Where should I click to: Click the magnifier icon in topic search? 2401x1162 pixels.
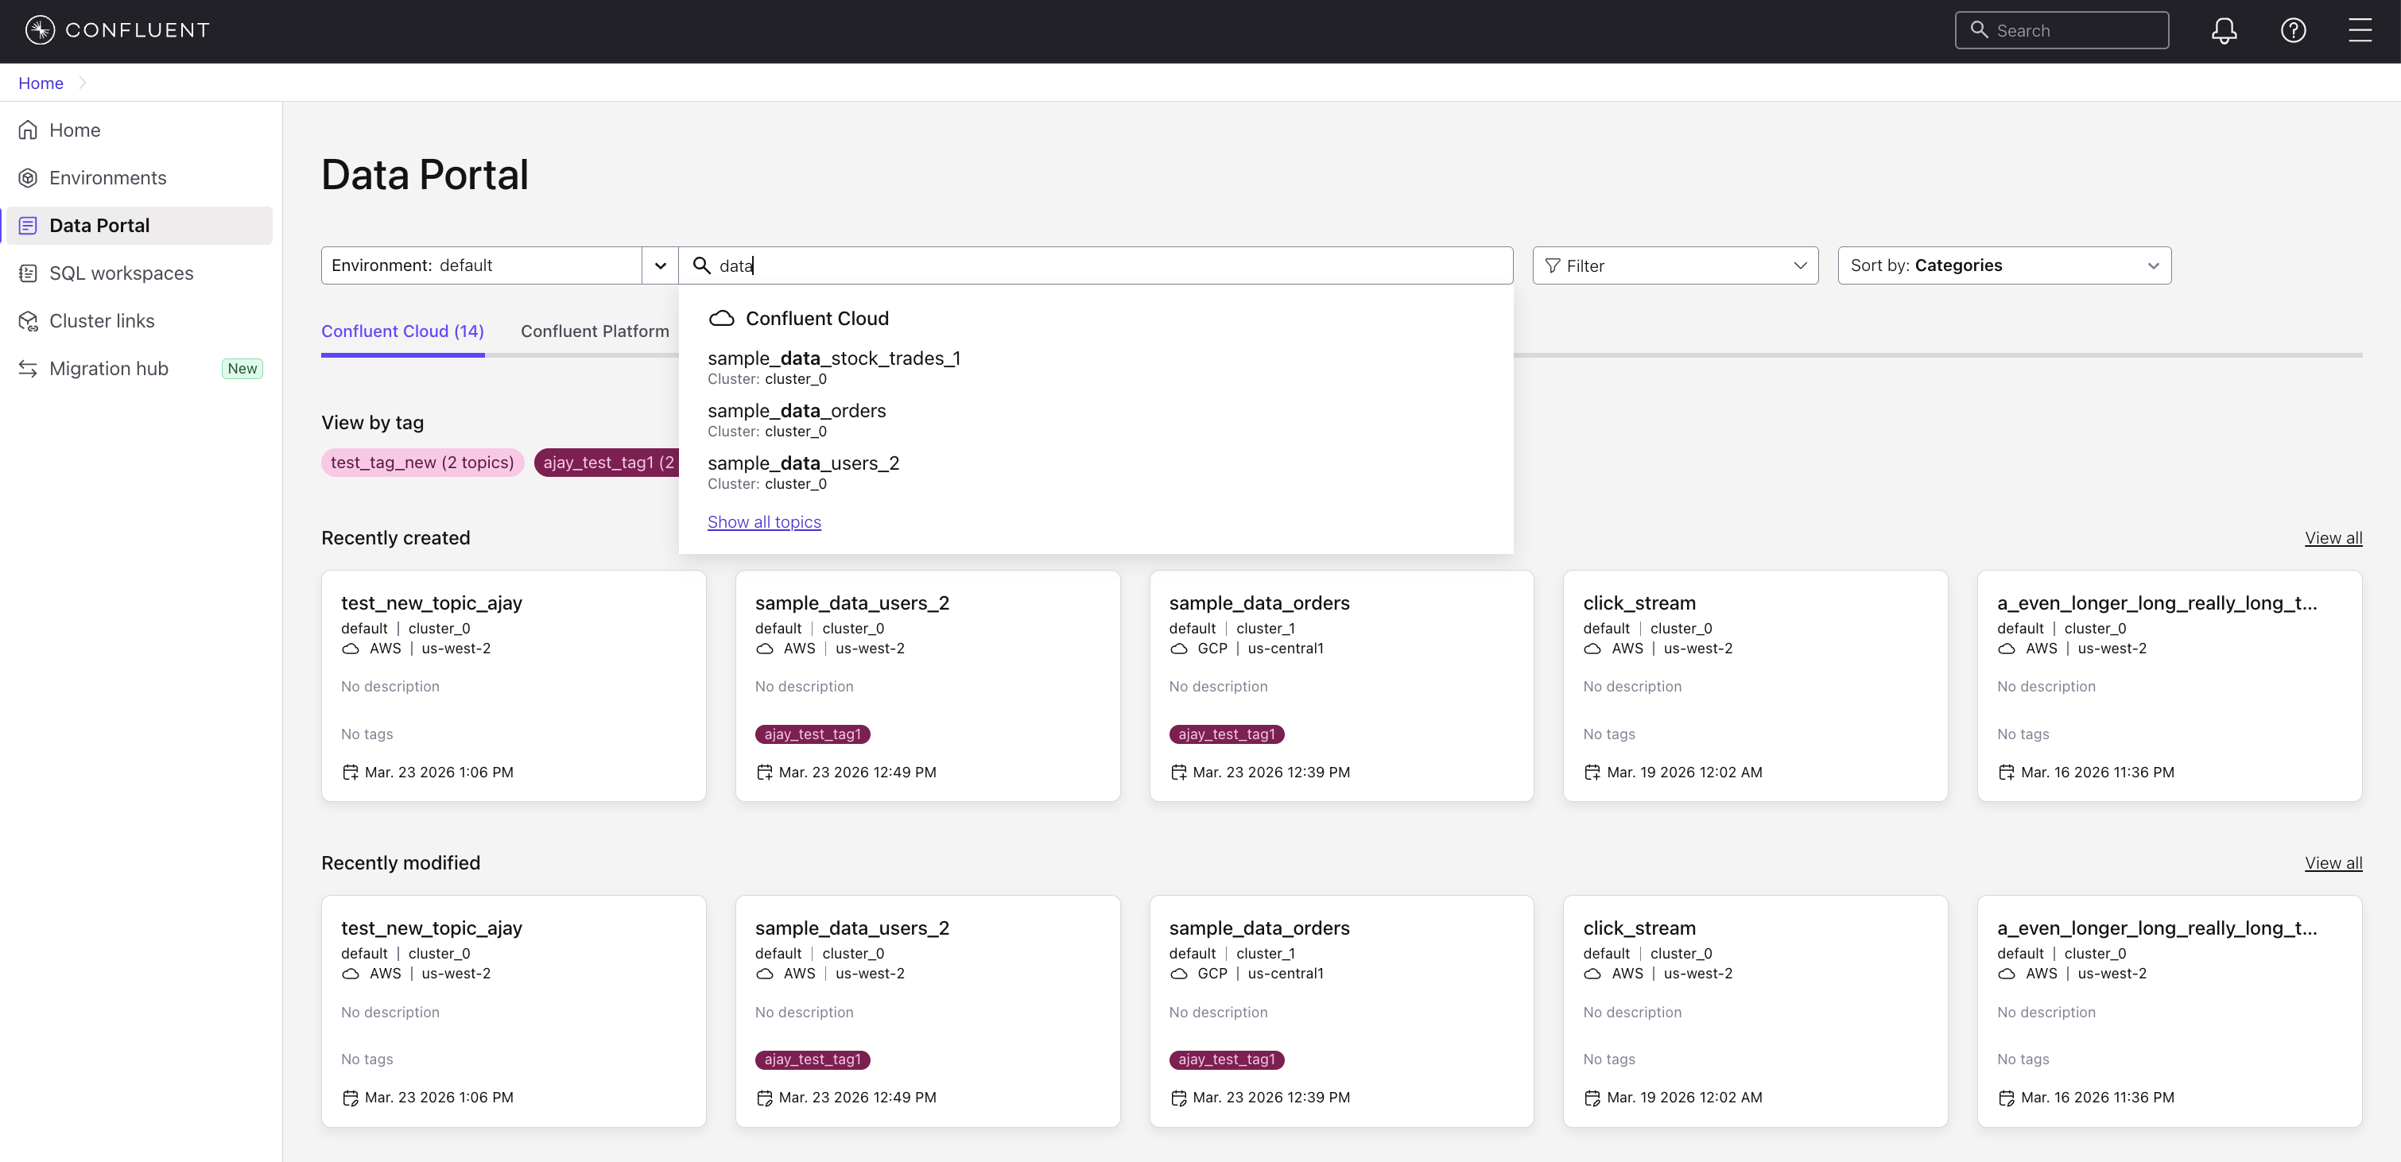click(702, 265)
